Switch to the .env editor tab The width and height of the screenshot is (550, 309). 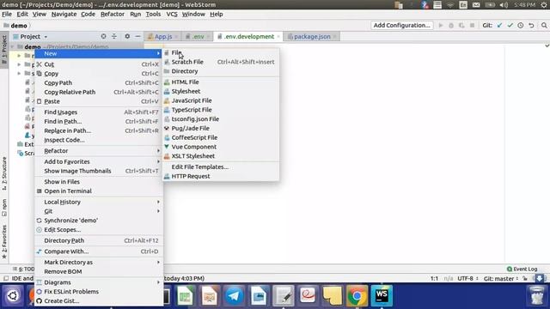pyautogui.click(x=198, y=37)
